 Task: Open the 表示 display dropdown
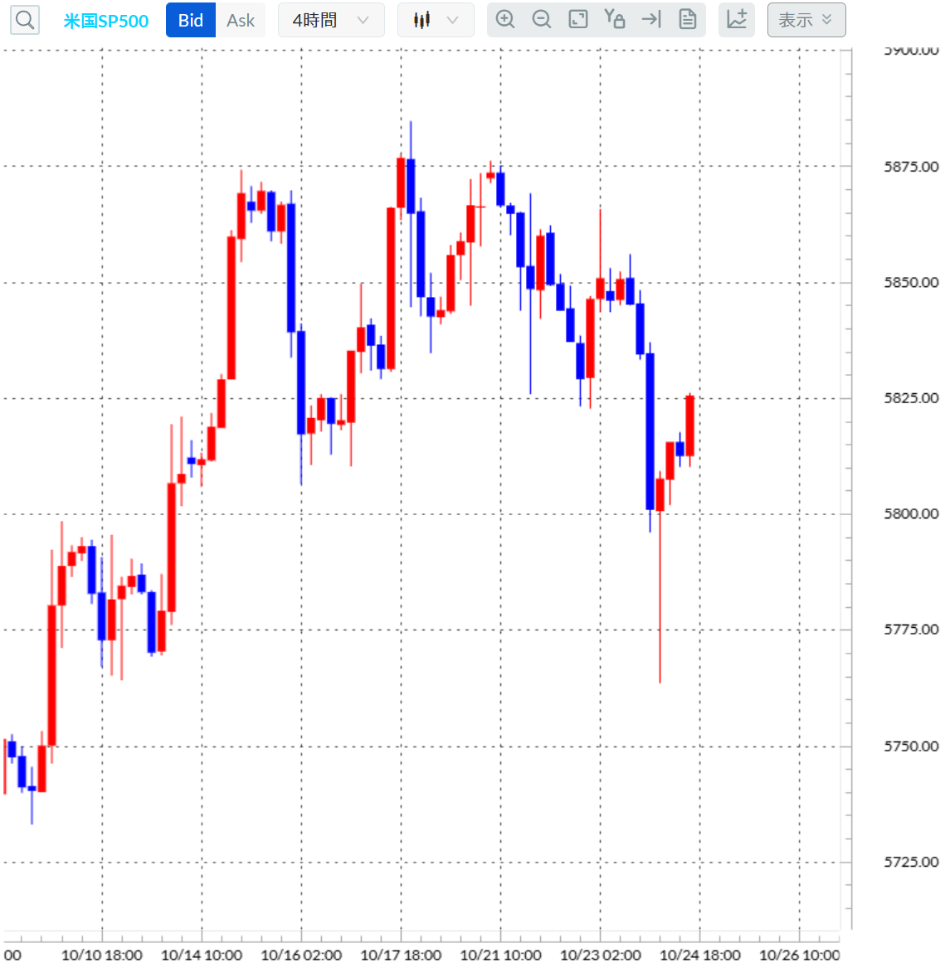pos(806,20)
